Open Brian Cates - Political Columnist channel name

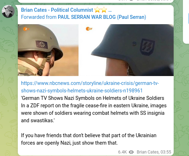(57, 10)
